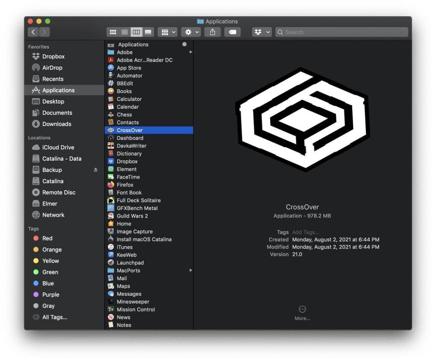Open the group-by arrangement dropdown

point(168,32)
